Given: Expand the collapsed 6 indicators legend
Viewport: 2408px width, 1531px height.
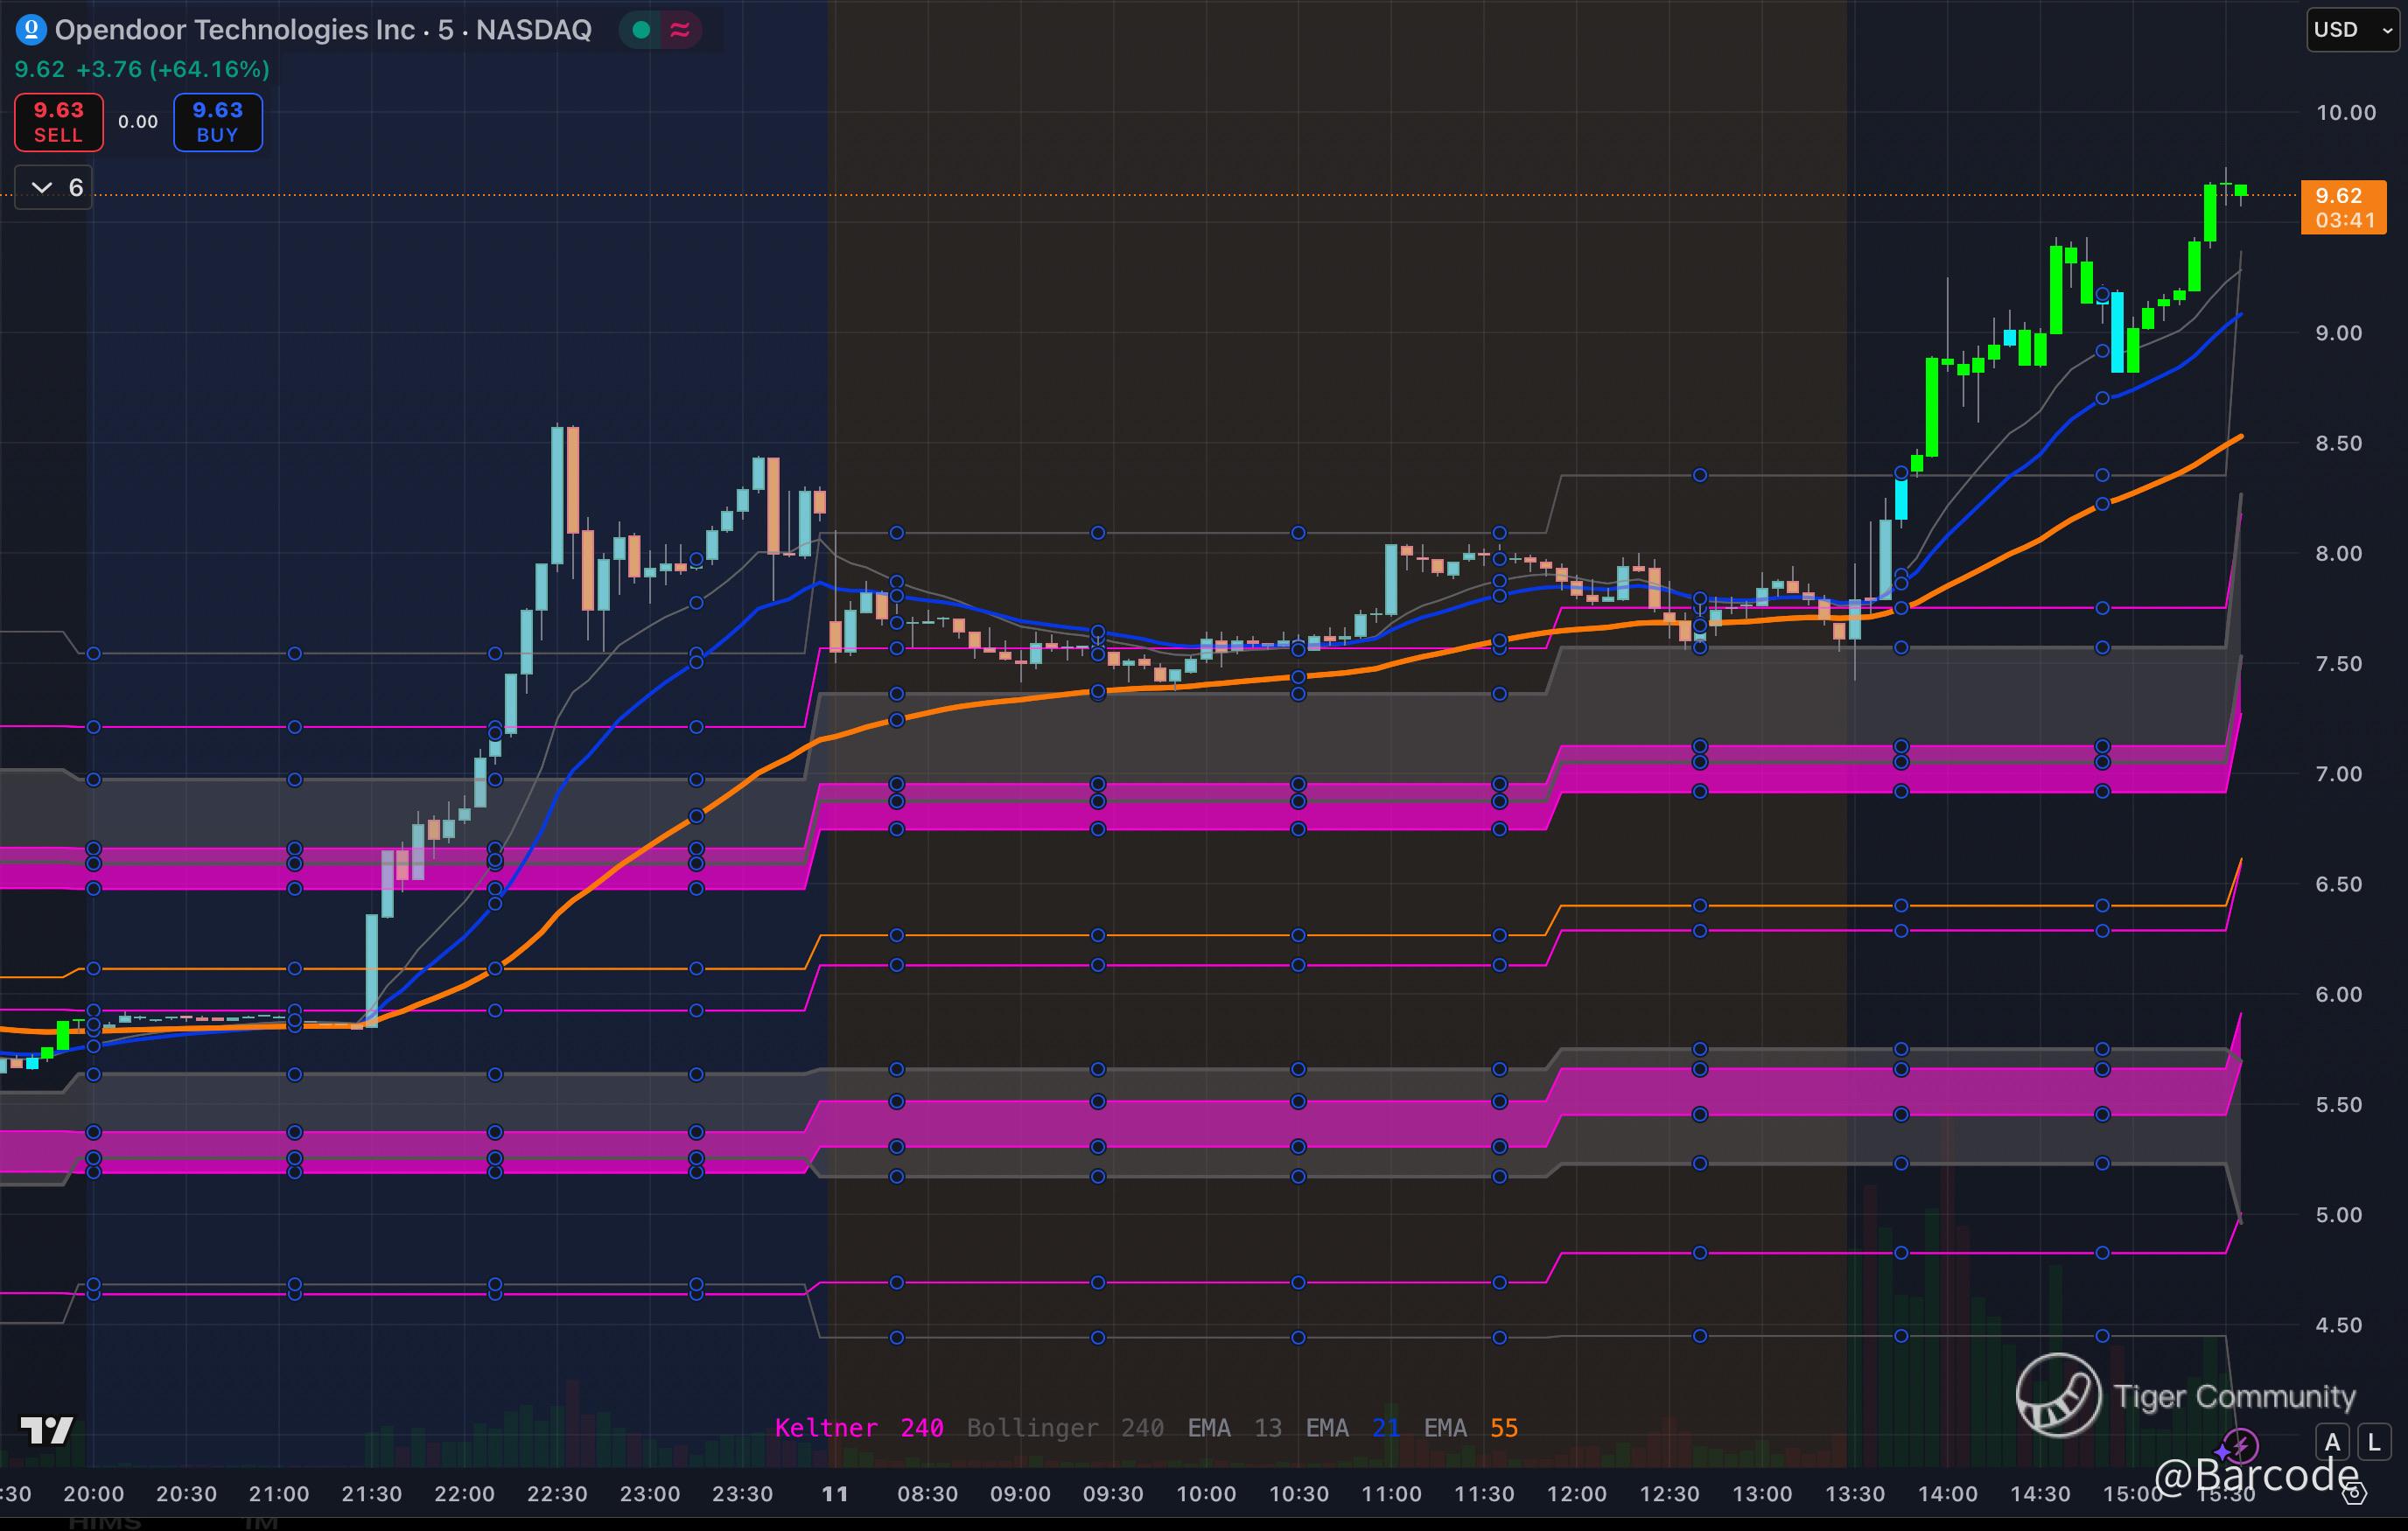Looking at the screenshot, I should point(54,188).
